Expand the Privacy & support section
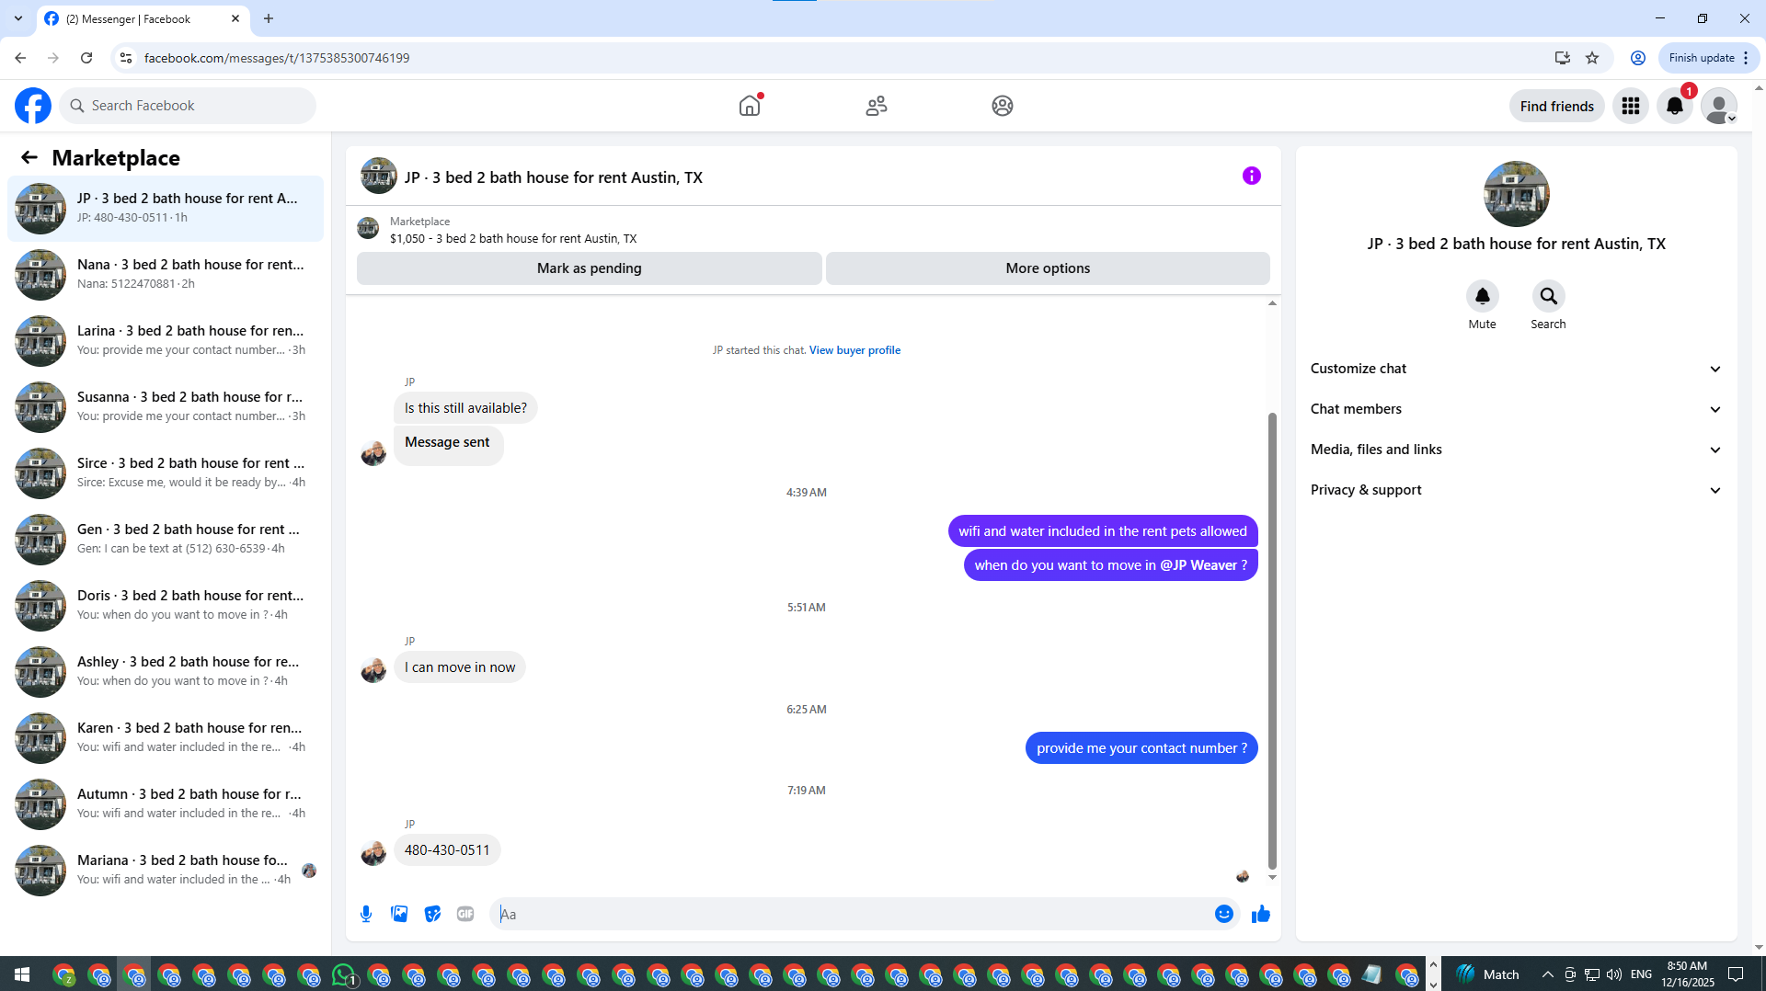Viewport: 1766px width, 991px height. tap(1516, 490)
